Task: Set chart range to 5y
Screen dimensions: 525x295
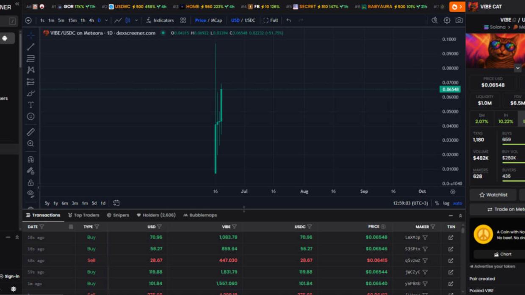Action: point(47,203)
